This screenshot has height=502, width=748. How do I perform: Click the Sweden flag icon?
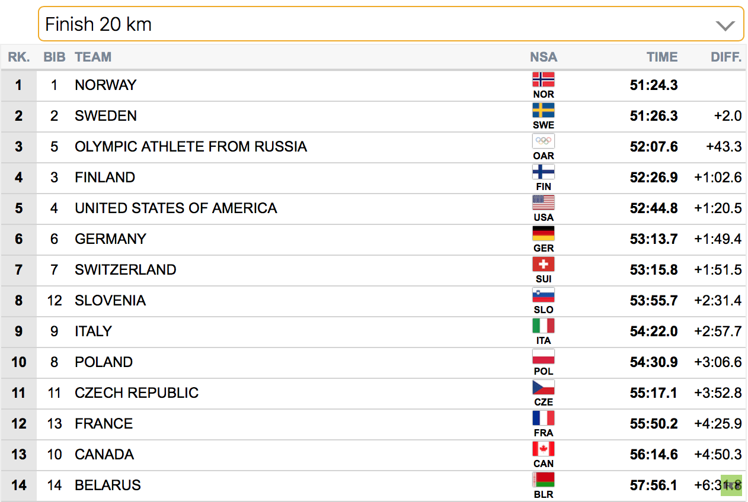coord(544,110)
